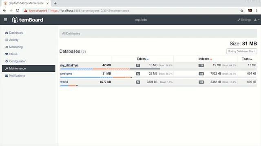The width and height of the screenshot is (261, 146).
Task: Focus the browser address bar URL
Action: tap(90, 11)
